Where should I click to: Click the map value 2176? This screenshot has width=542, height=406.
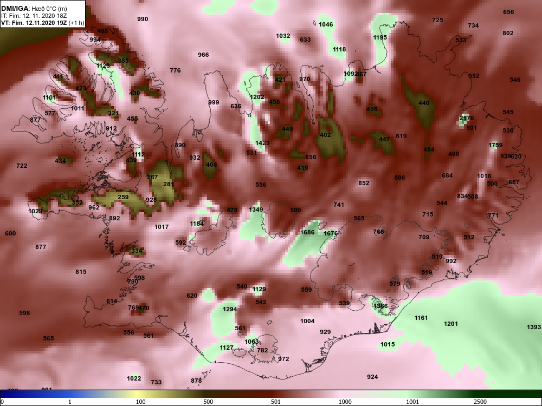[x=467, y=119]
